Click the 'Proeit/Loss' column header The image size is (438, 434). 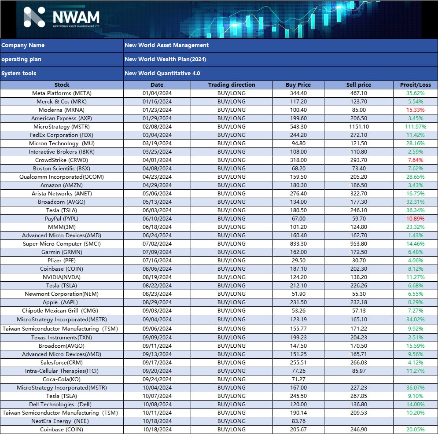click(416, 85)
